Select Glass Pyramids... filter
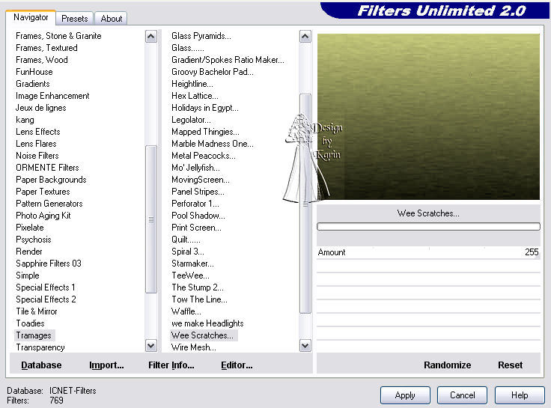The width and height of the screenshot is (551, 408). coord(201,36)
